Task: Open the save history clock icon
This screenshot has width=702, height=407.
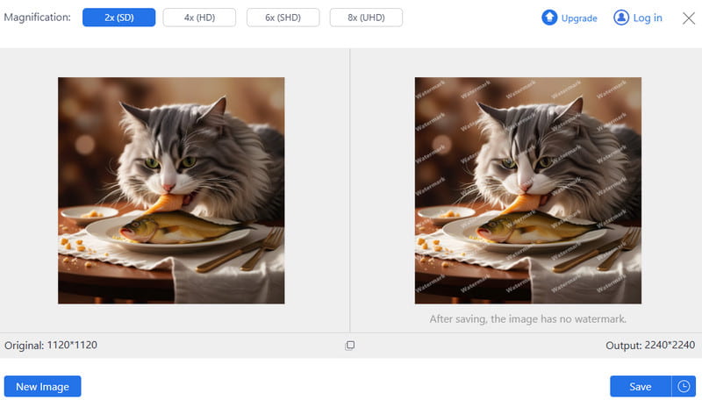Action: tap(684, 387)
